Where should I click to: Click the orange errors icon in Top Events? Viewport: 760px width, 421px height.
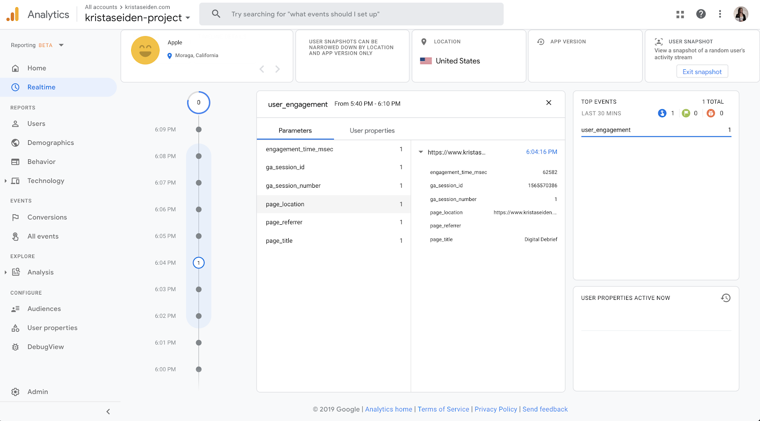point(711,113)
